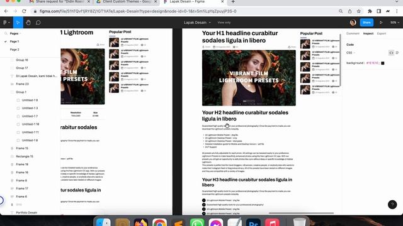Open the user avatar in toolbar

(353, 23)
